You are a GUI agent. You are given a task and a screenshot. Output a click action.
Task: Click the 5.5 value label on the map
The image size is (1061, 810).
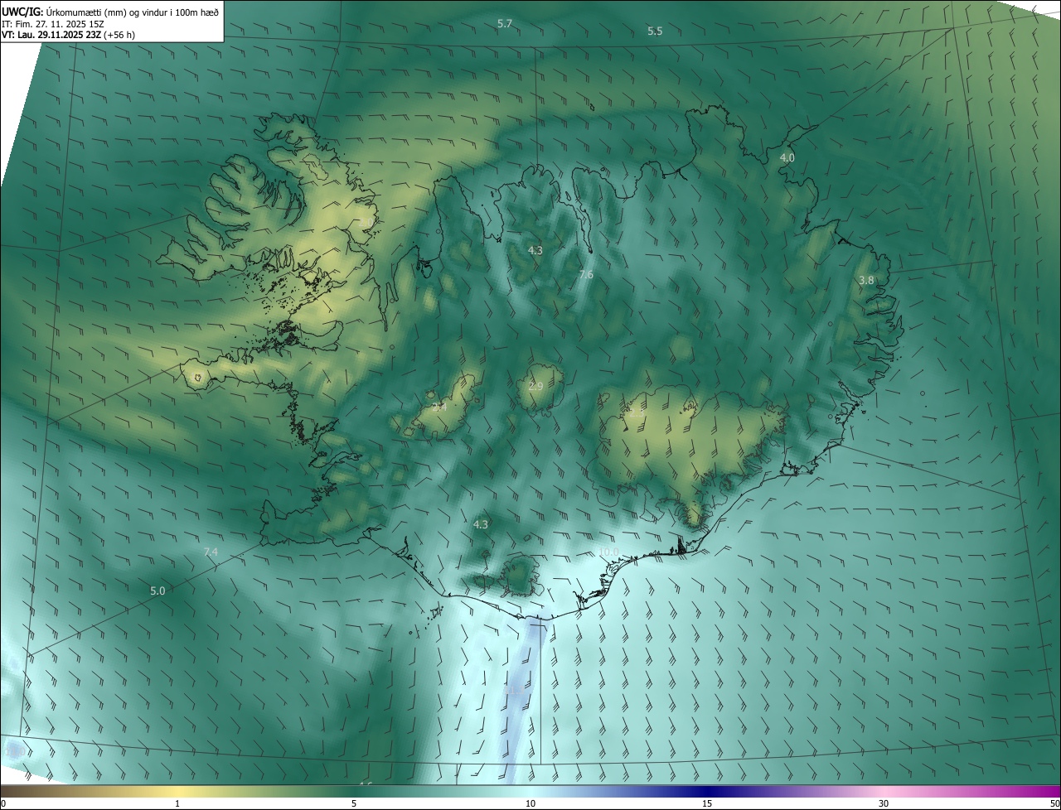[655, 31]
